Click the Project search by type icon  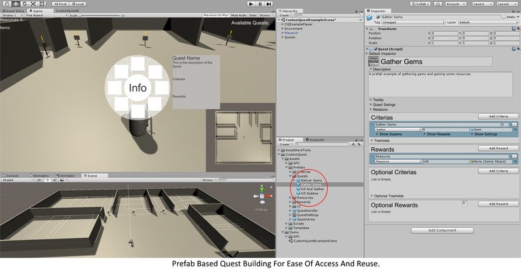point(354,144)
